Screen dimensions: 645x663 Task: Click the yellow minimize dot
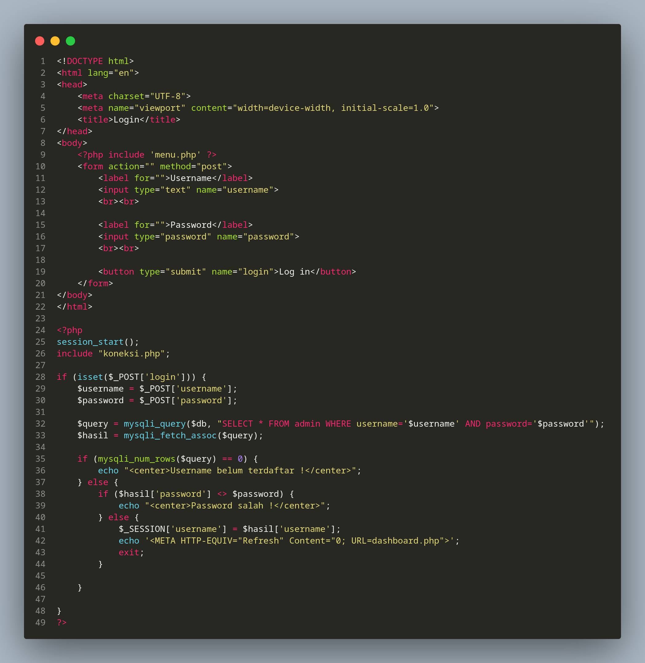(x=55, y=41)
